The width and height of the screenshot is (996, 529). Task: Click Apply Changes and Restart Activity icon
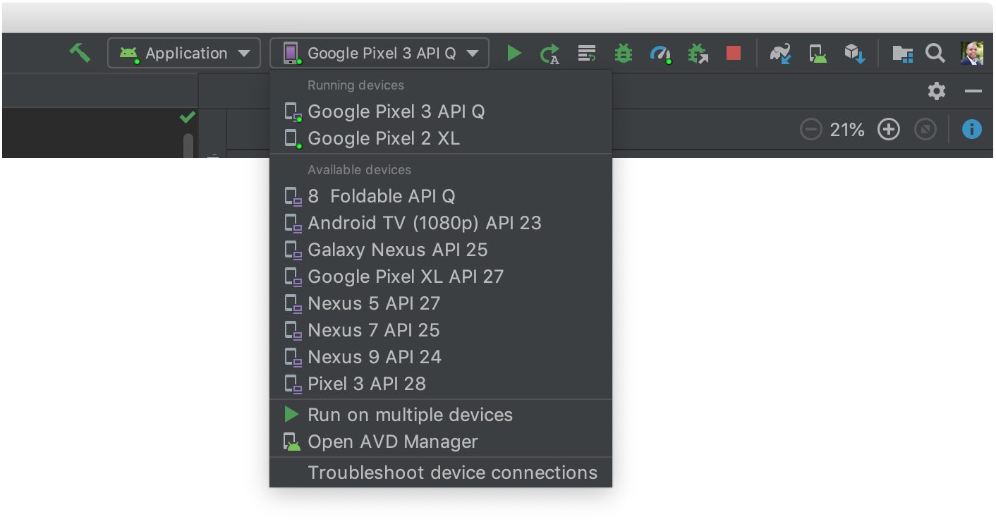pyautogui.click(x=549, y=53)
